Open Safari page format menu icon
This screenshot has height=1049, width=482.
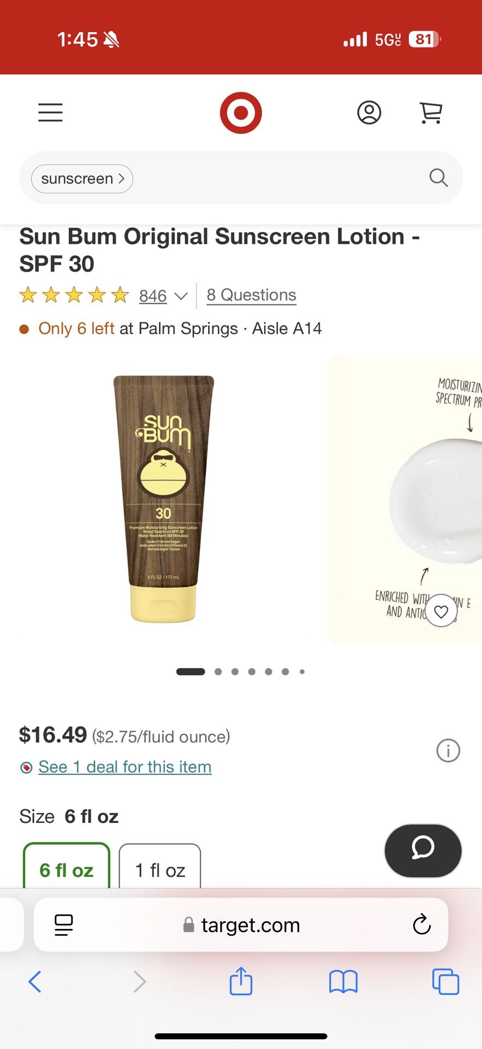click(64, 925)
